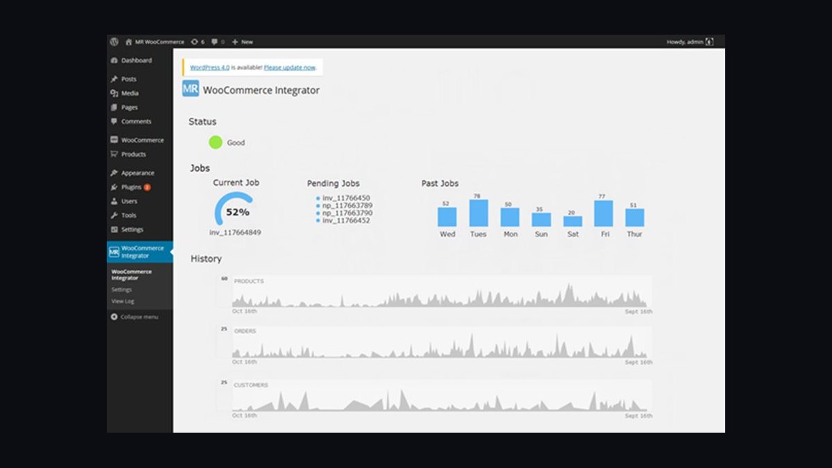Select pending job inv_11766450

pyautogui.click(x=346, y=198)
